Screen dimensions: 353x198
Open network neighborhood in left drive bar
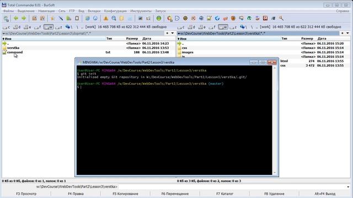click(68, 27)
